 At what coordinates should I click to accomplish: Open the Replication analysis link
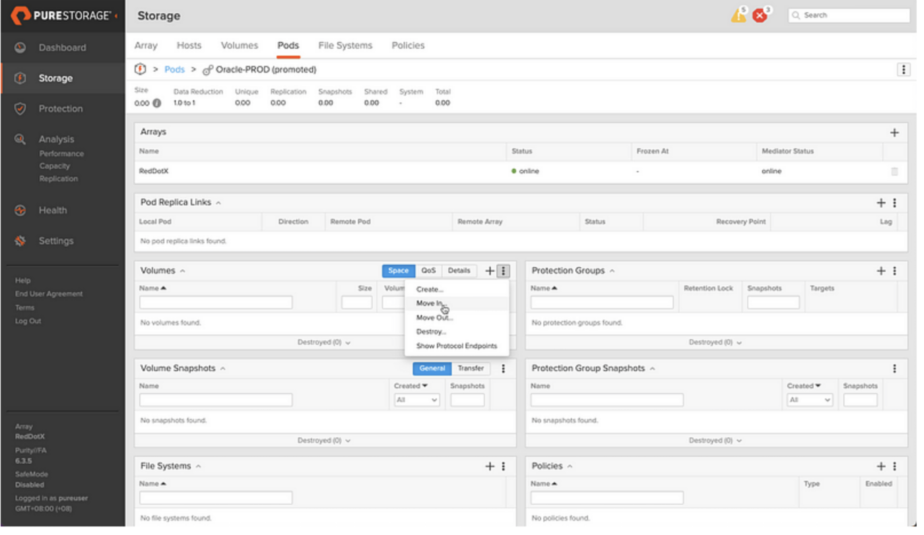tap(58, 179)
